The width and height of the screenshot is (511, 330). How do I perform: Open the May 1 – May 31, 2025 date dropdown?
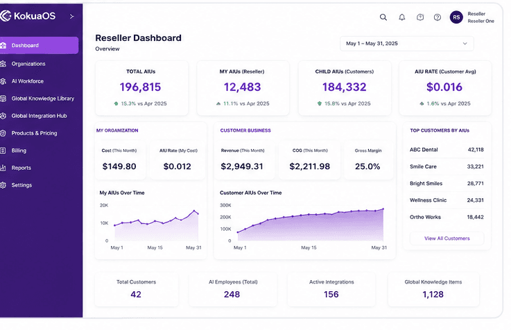point(407,44)
